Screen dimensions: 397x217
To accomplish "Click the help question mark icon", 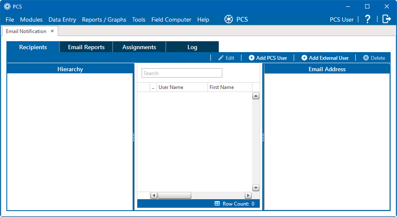I will (x=368, y=19).
